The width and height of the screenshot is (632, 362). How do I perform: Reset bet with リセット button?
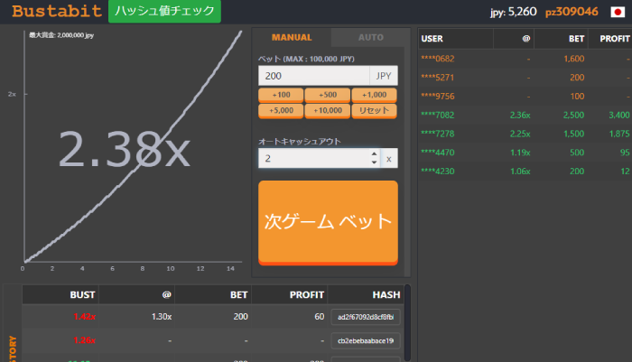pos(374,110)
